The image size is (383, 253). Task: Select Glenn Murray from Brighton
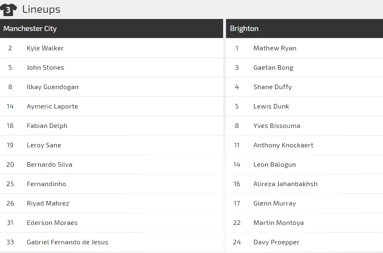[x=274, y=203]
